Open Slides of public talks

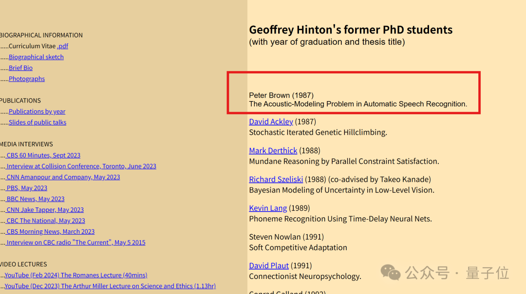[38, 122]
